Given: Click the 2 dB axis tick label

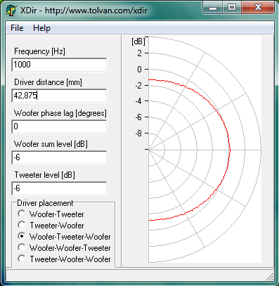Looking at the screenshot, I should click(140, 53).
